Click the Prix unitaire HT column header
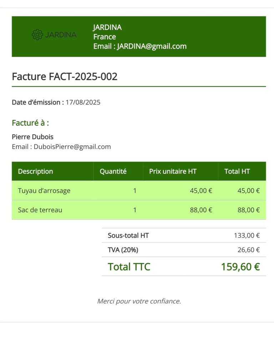Image resolution: width=274 pixels, height=338 pixels. pos(173,171)
